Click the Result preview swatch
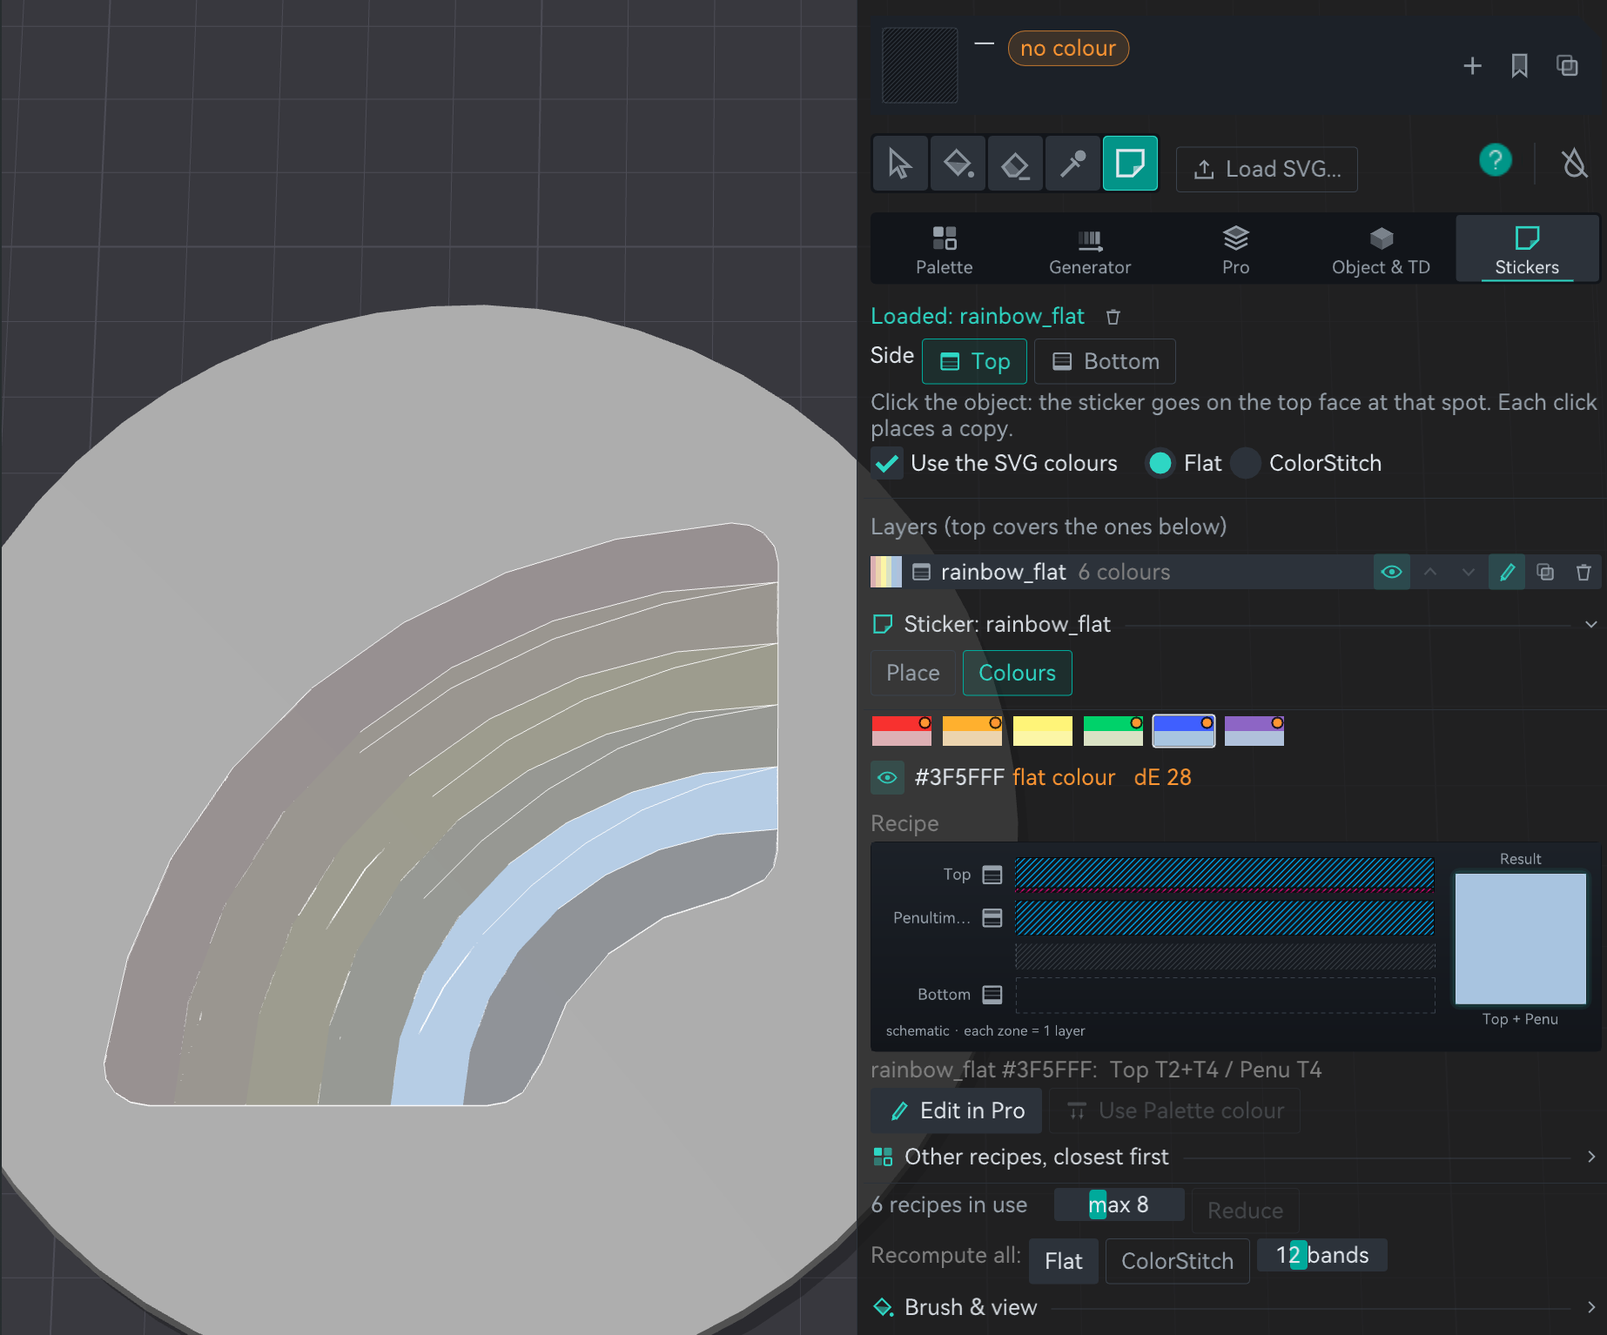The width and height of the screenshot is (1607, 1335). tap(1520, 939)
